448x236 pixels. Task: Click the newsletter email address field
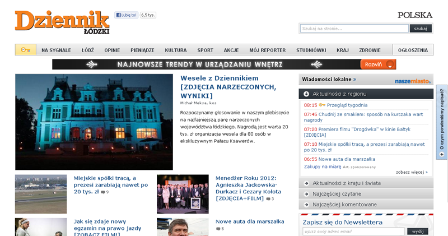pyautogui.click(x=353, y=232)
